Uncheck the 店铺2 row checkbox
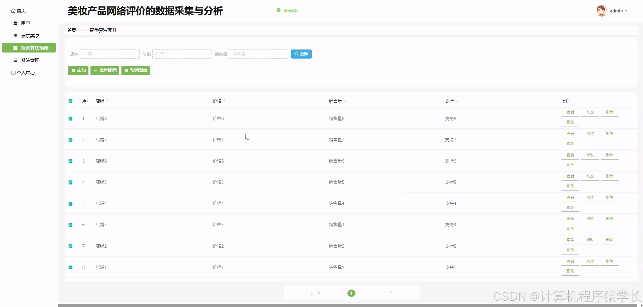 pos(71,246)
